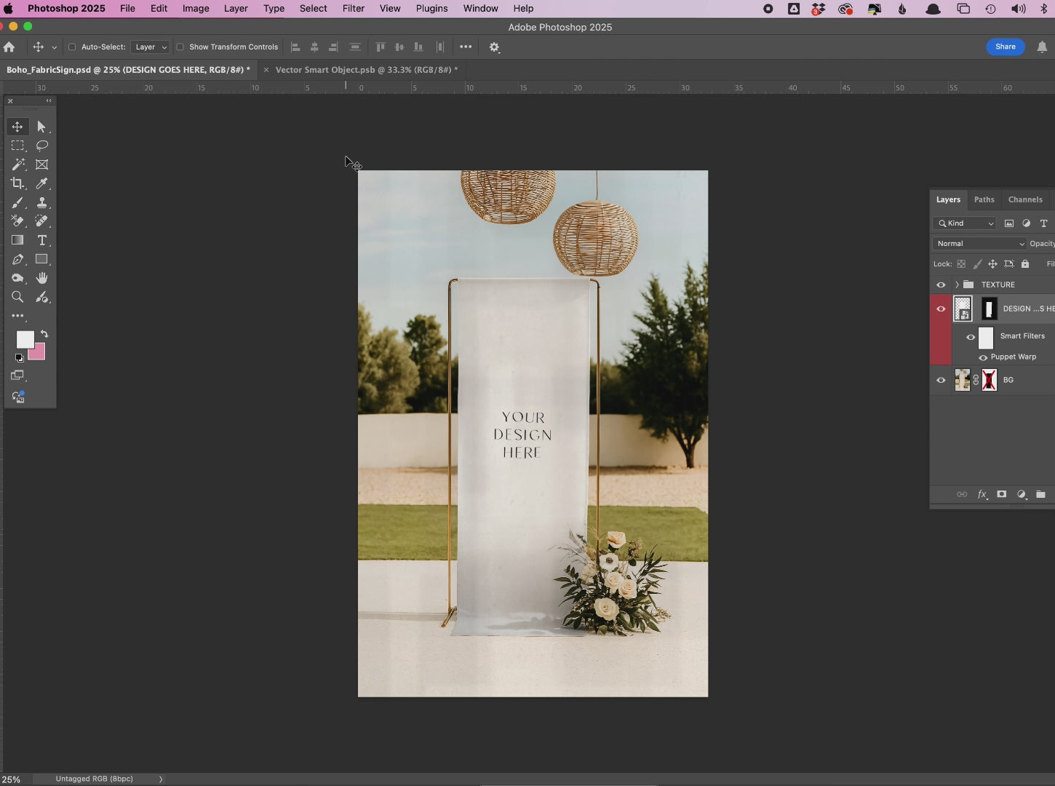The height and width of the screenshot is (786, 1055).
Task: Select the Clone Stamp tool
Action: [x=41, y=202]
